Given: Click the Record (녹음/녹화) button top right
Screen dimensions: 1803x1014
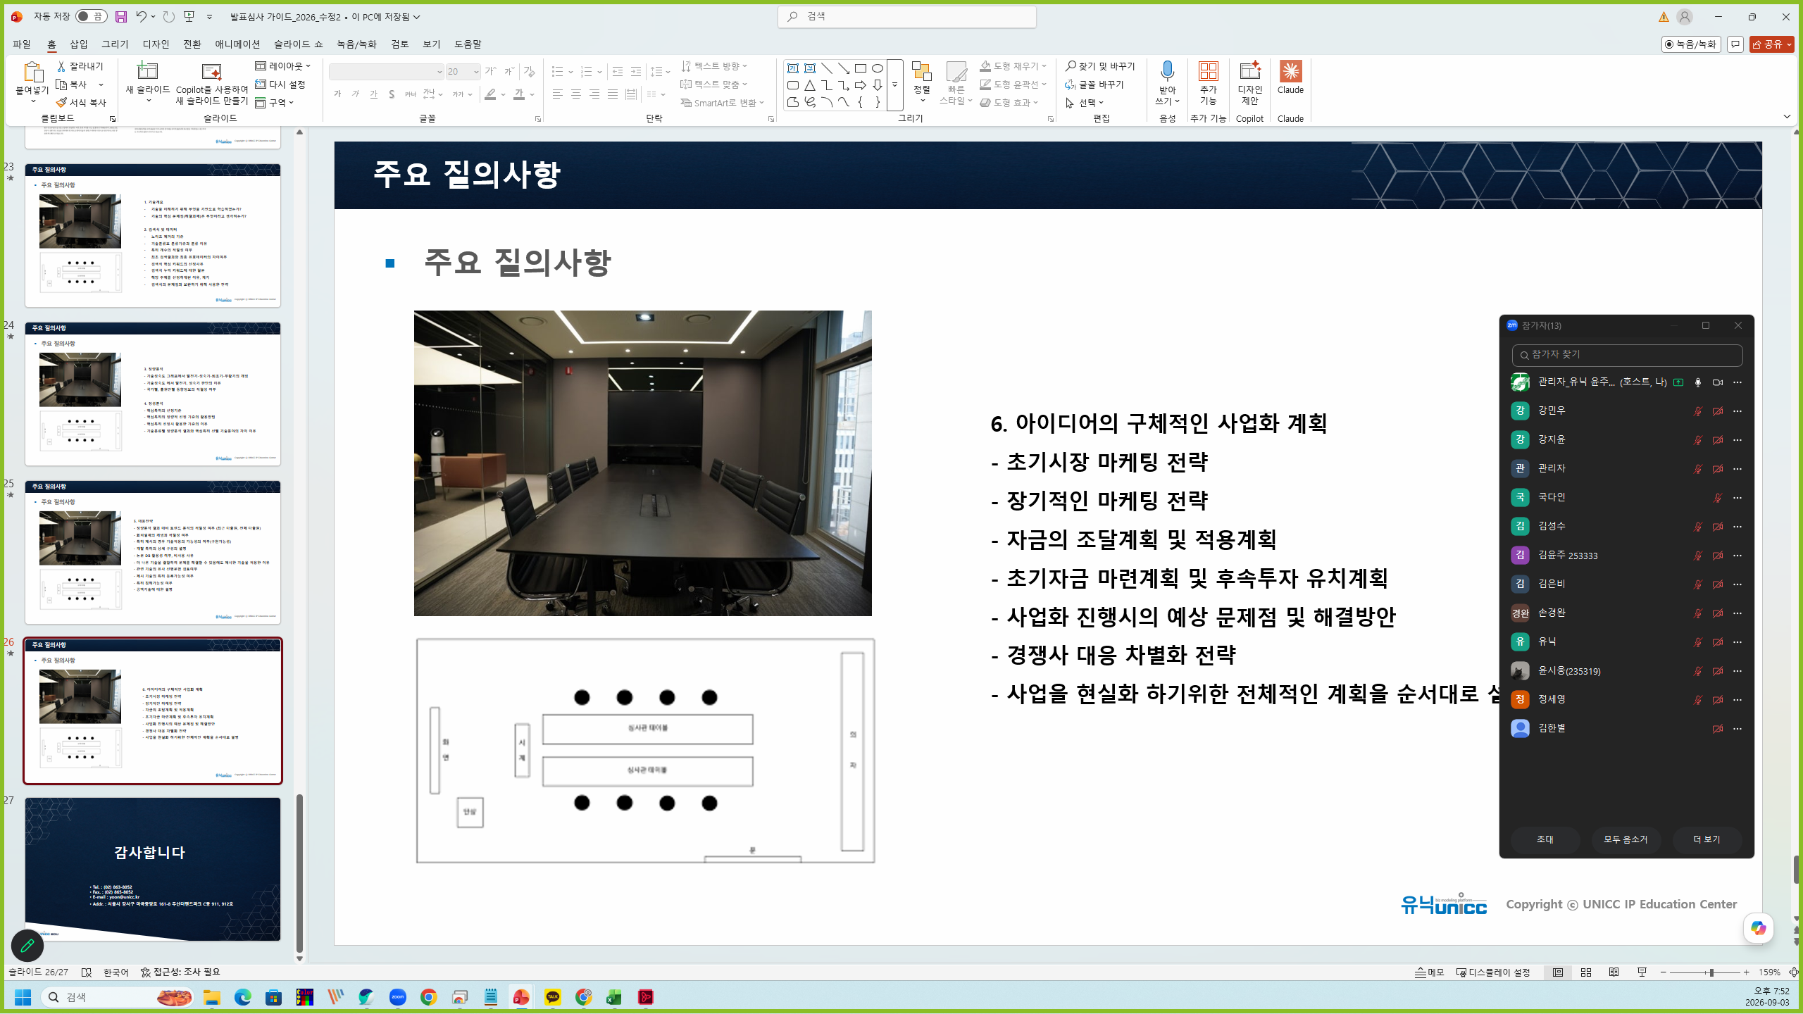Looking at the screenshot, I should (1691, 44).
